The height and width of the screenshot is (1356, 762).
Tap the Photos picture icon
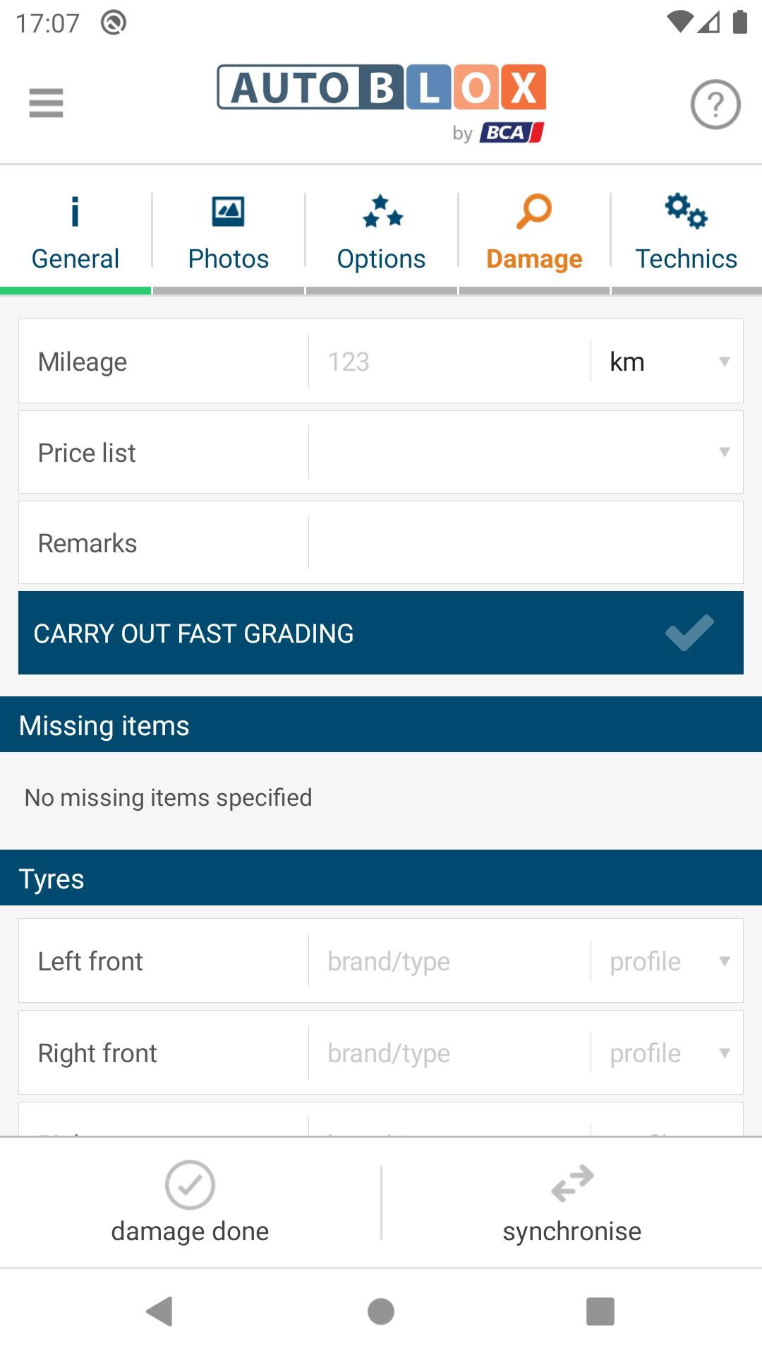click(229, 211)
